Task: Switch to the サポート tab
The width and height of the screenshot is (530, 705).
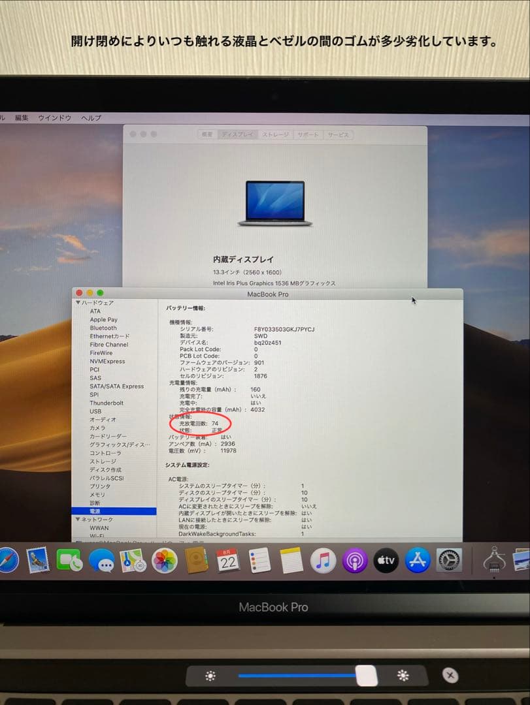Action: click(x=305, y=133)
